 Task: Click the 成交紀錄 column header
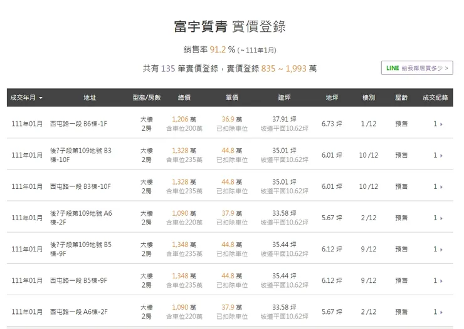[435, 98]
